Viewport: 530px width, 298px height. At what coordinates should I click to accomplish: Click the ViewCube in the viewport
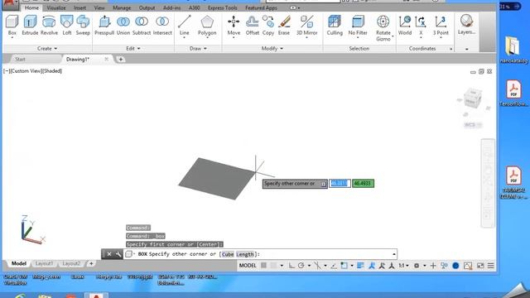coord(473,99)
